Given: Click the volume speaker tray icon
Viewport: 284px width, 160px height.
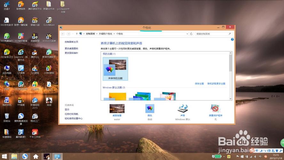Looking at the screenshot, I should point(256,156).
